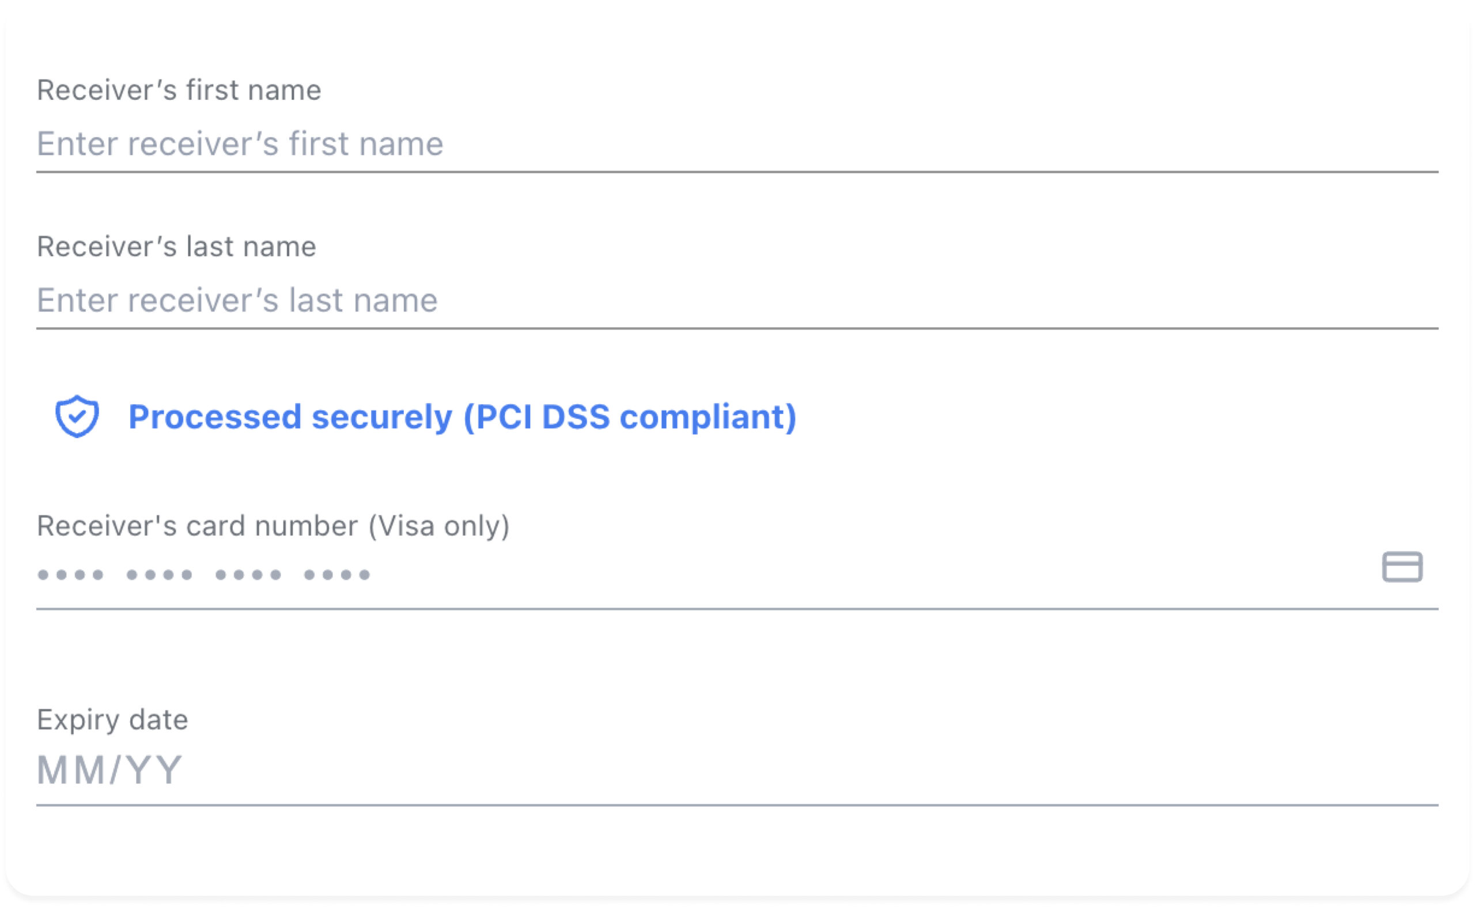Click the 'Processed securely' blue text
This screenshot has width=1475, height=907.
click(x=290, y=418)
